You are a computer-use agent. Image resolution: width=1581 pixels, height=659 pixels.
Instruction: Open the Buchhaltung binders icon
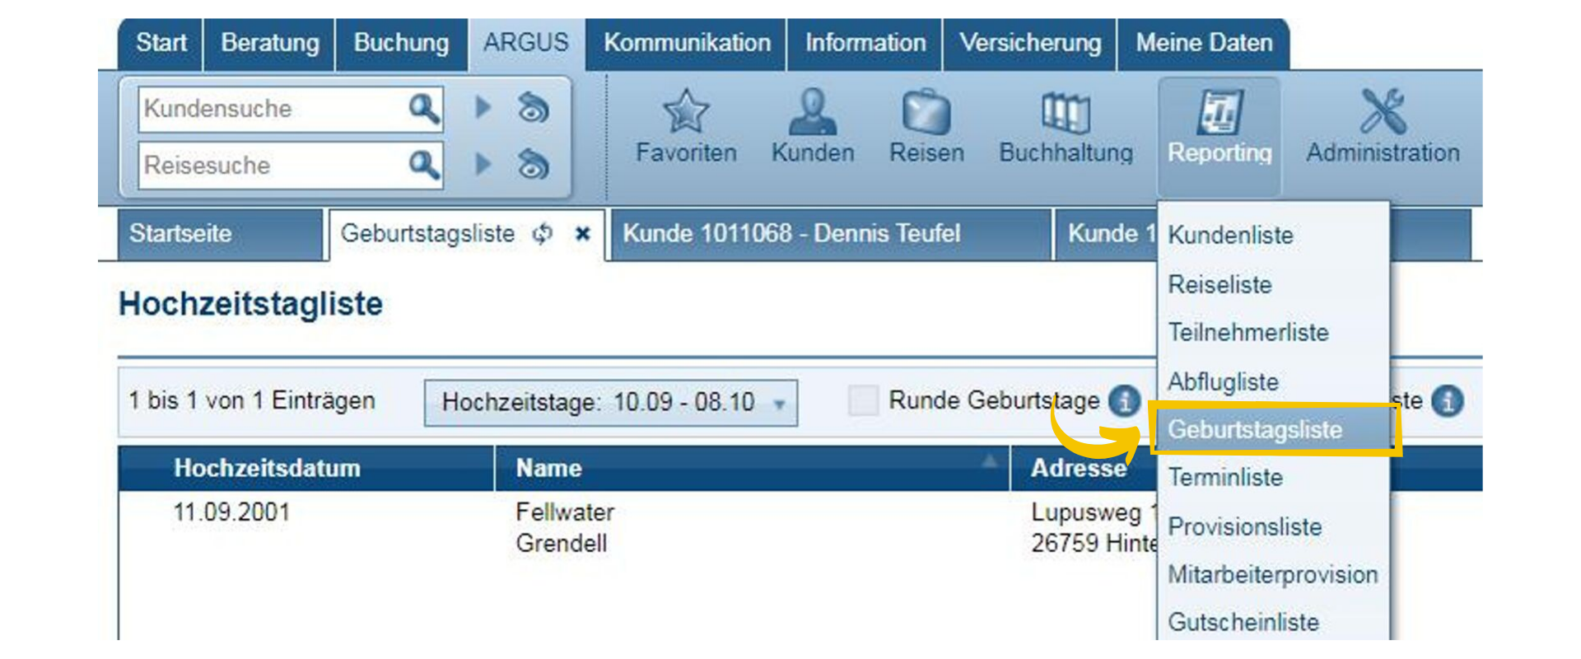click(x=1066, y=112)
